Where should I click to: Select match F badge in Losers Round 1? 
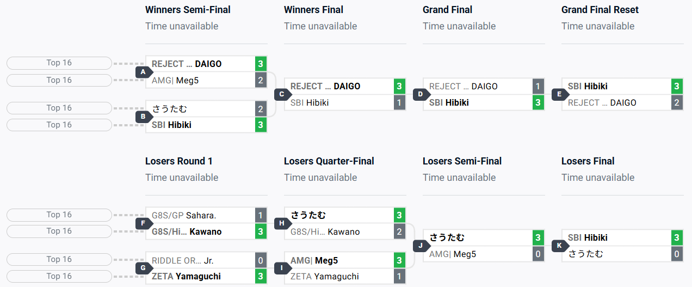[143, 223]
